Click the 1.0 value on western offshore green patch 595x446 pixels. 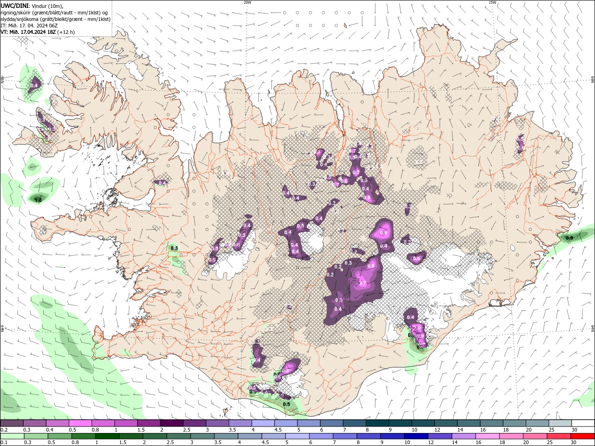38,200
